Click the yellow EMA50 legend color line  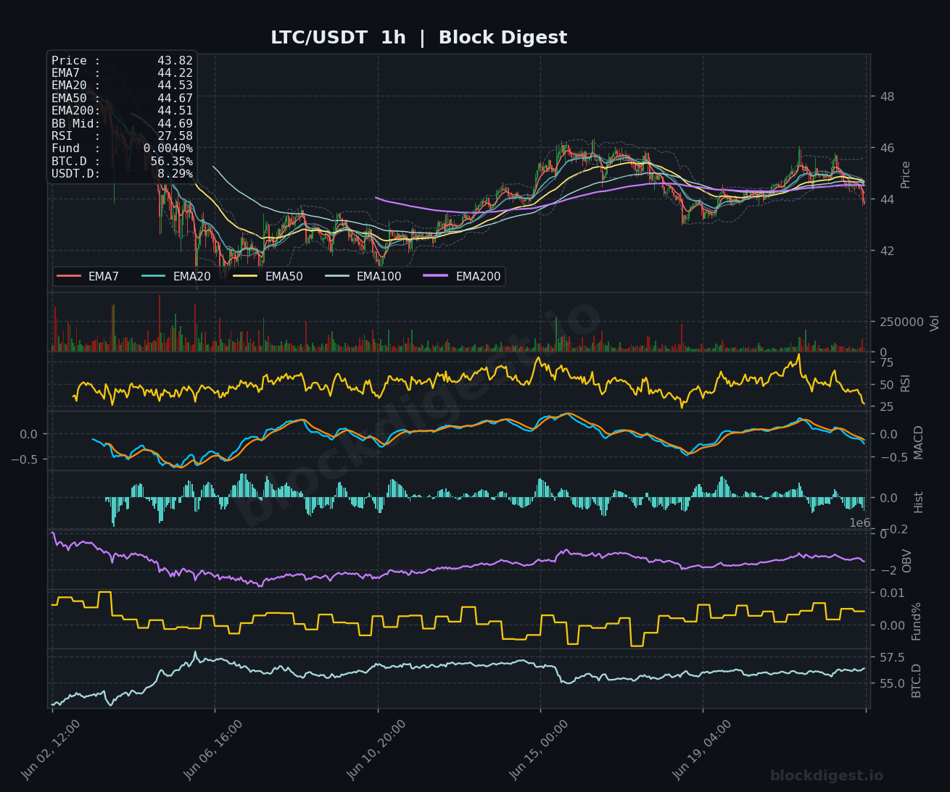click(246, 276)
